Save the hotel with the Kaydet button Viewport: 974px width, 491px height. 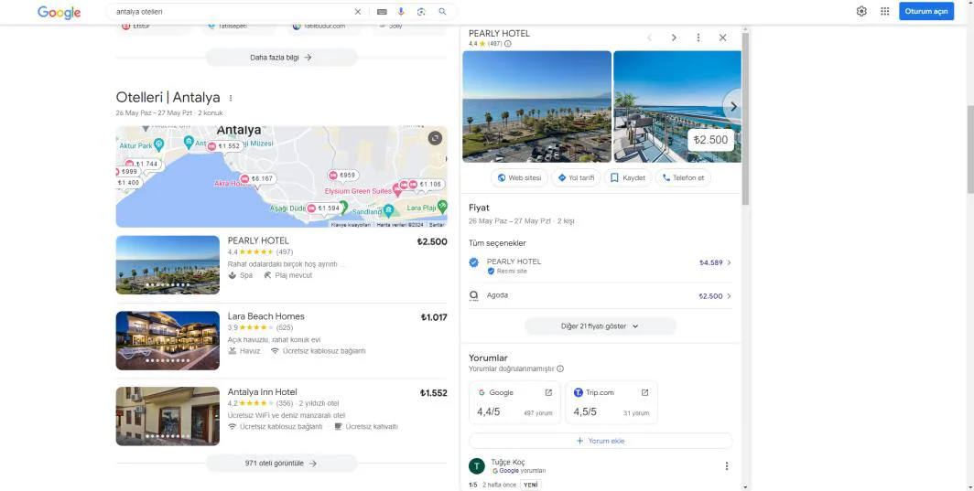(628, 177)
